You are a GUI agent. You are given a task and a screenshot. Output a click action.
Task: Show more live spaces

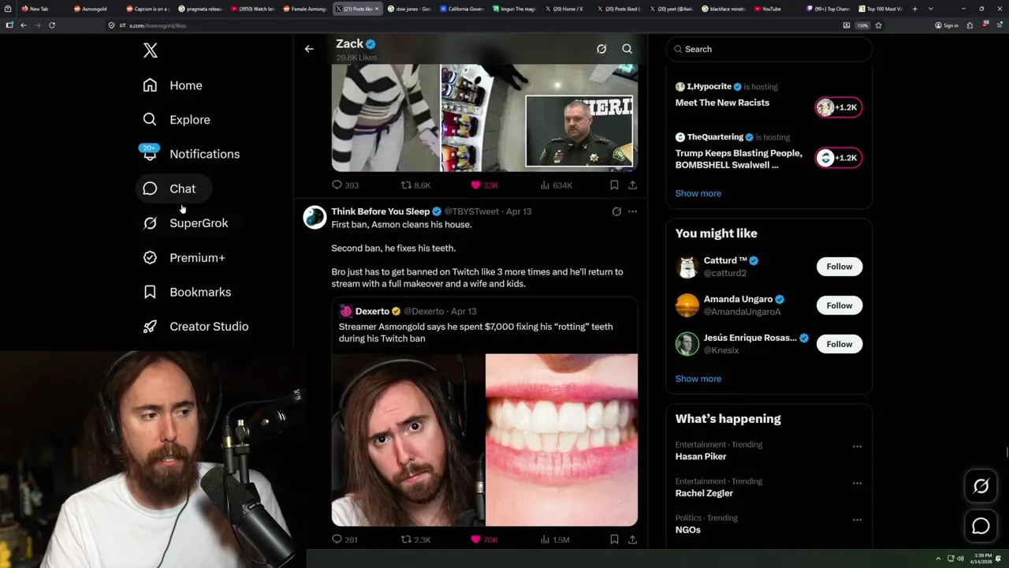[698, 193]
